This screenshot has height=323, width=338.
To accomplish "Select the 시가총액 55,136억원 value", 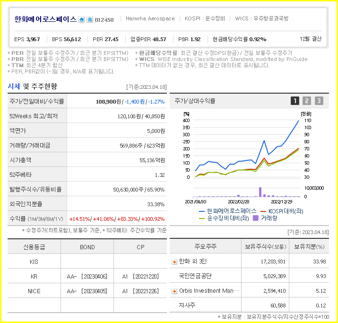I will pos(152,160).
